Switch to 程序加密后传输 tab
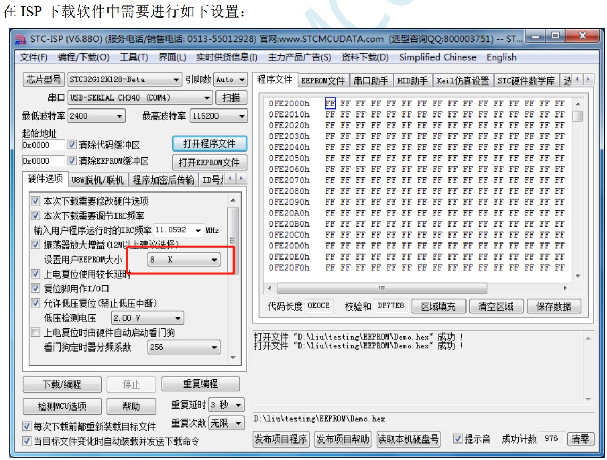This screenshot has height=460, width=607. pos(163,180)
